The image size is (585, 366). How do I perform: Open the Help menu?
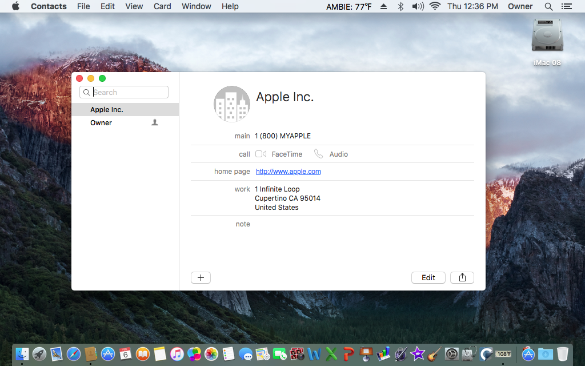(x=230, y=6)
